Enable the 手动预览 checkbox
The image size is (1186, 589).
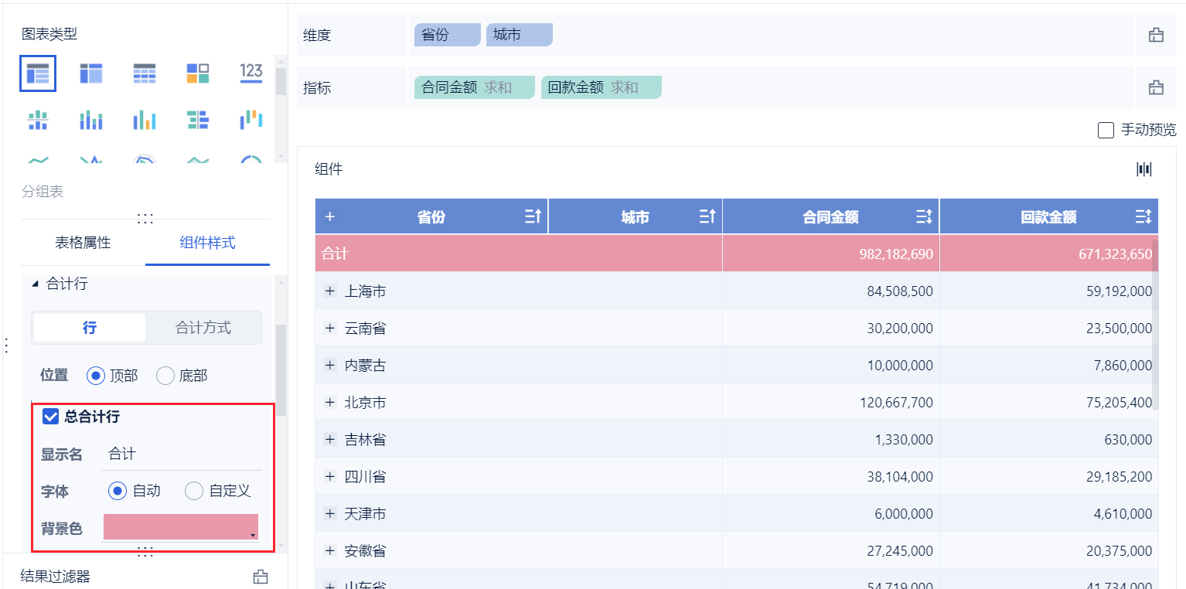tap(1106, 130)
